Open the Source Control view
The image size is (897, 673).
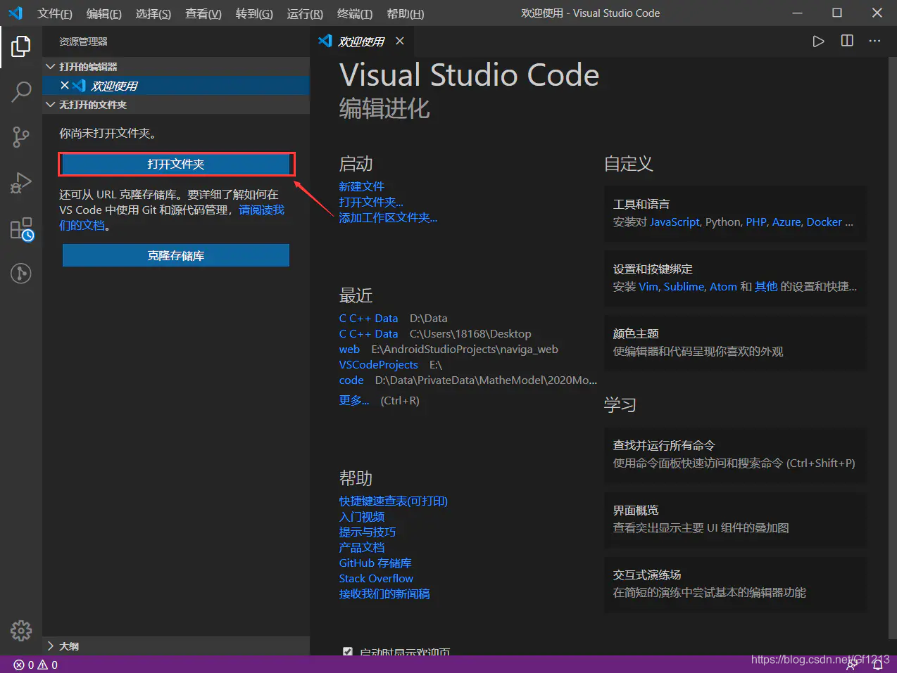21,137
